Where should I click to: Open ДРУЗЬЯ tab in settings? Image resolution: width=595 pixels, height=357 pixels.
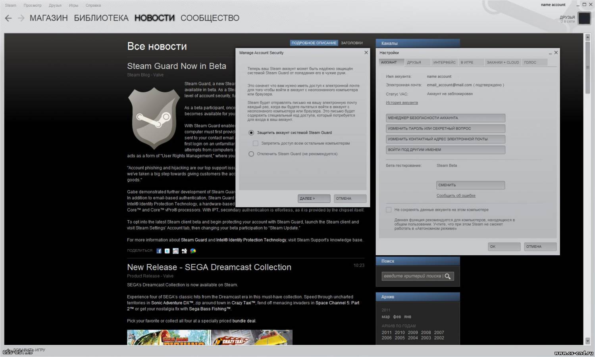[x=418, y=62]
